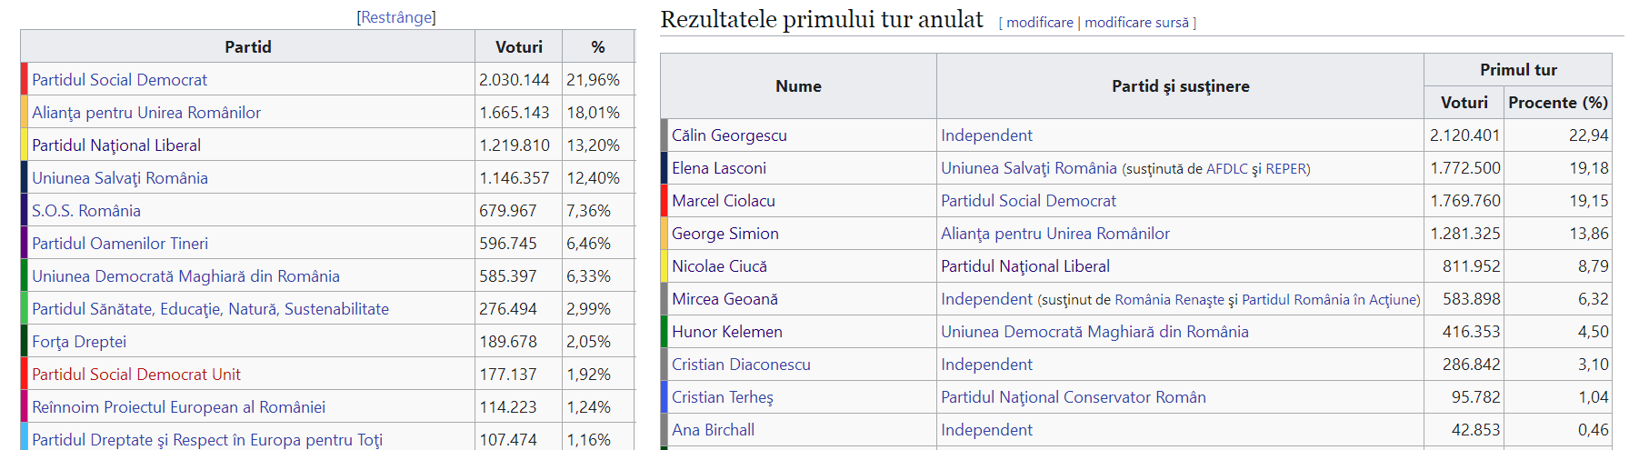Open Partidul Social Democrat in party table
Image resolution: width=1629 pixels, height=450 pixels.
119,80
